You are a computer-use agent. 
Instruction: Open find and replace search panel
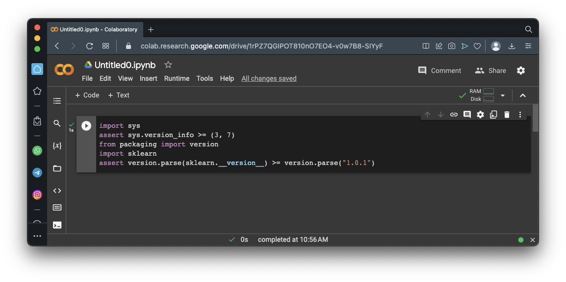(57, 123)
